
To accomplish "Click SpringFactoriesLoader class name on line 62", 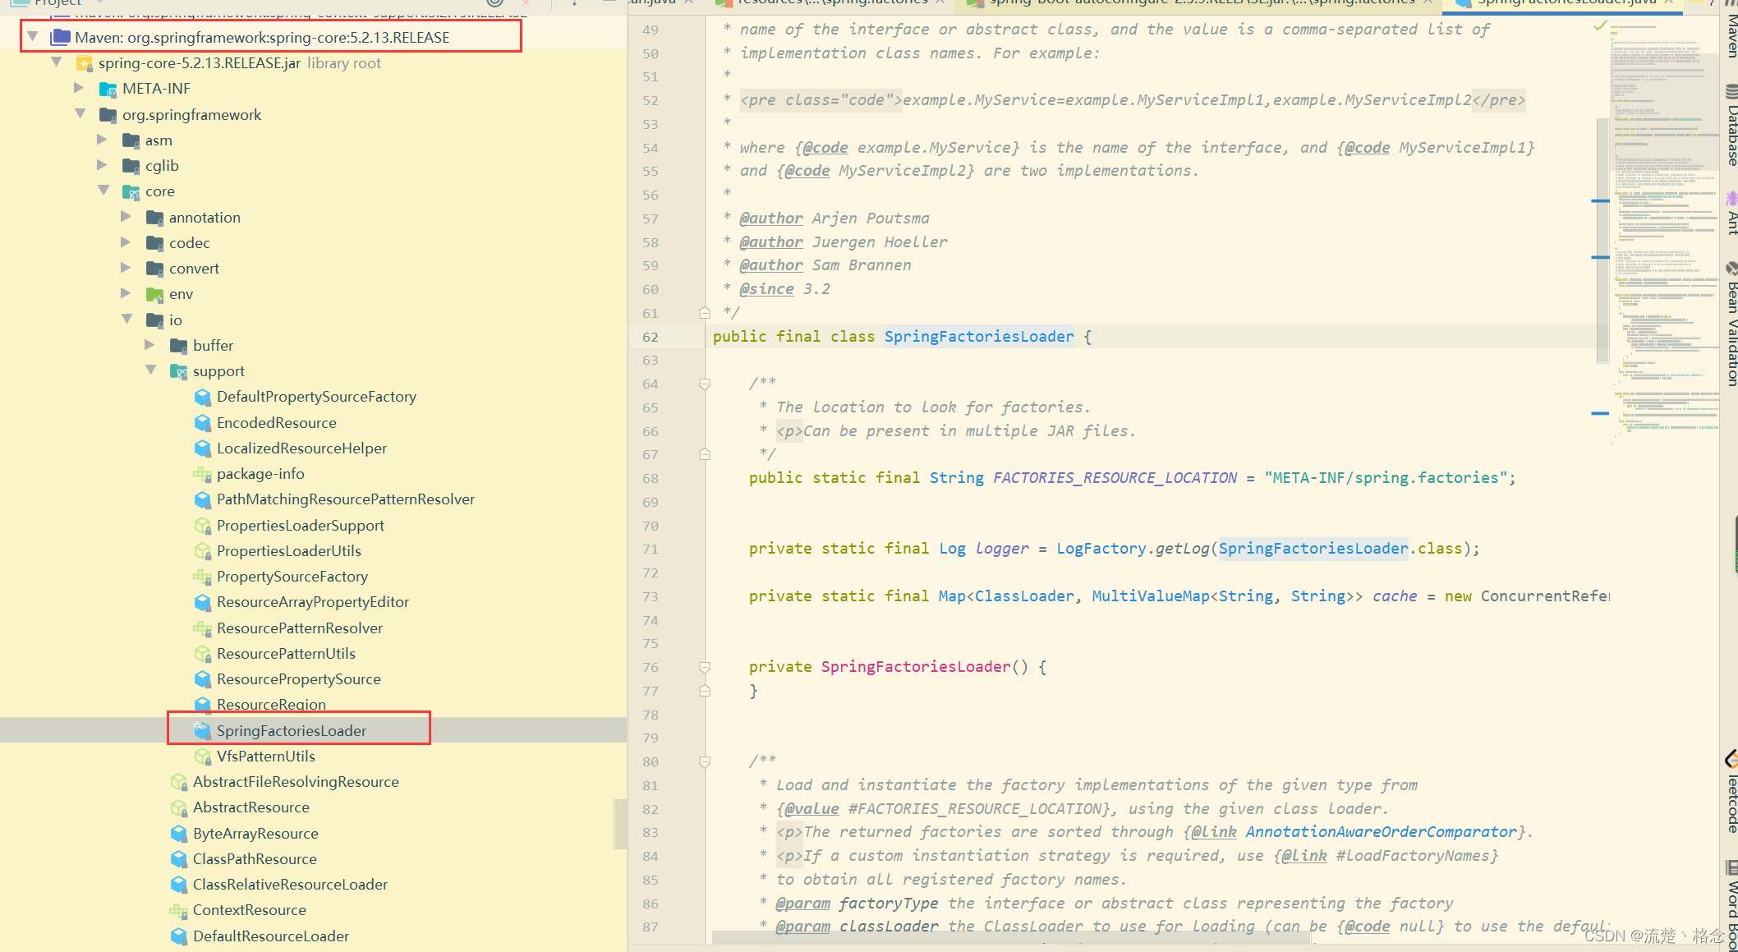I will pos(979,337).
